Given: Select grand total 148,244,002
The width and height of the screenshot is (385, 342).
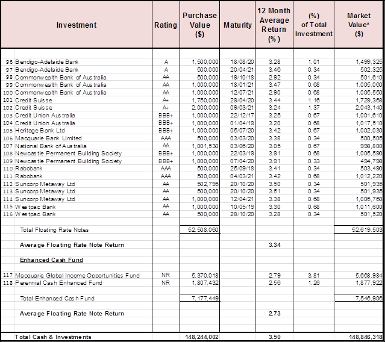Looking at the screenshot, I should [202, 337].
